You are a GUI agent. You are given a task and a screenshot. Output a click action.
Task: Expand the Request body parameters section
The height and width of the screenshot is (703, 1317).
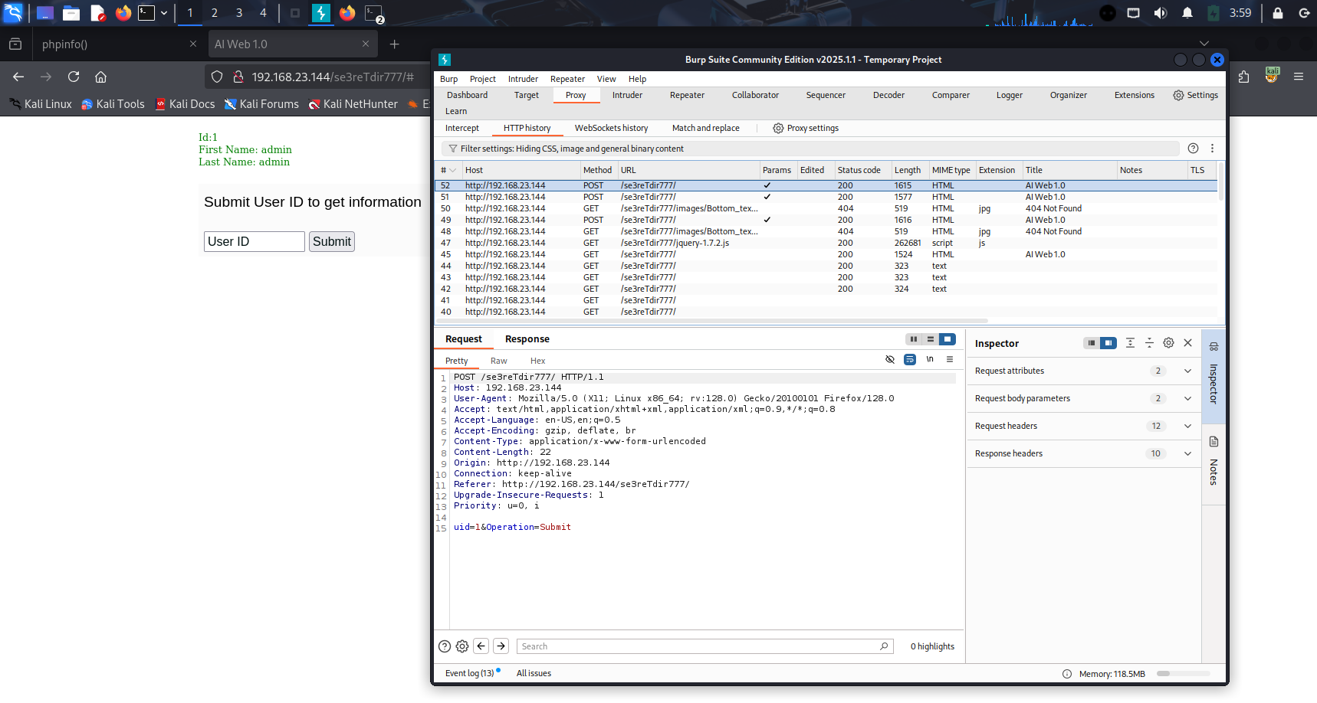pyautogui.click(x=1187, y=398)
